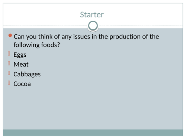This screenshot has height=139, width=186.
Task: Click the bullet marker beside Meat
Action: (9, 63)
